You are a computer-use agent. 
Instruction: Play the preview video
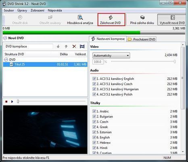point(12,102)
